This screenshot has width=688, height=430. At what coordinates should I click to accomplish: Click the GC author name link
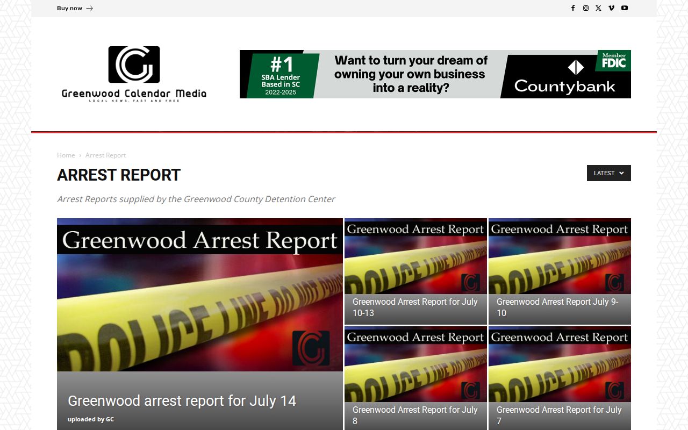(x=110, y=419)
